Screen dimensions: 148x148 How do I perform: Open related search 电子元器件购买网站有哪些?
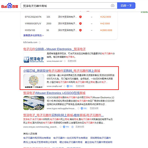click(x=37, y=138)
